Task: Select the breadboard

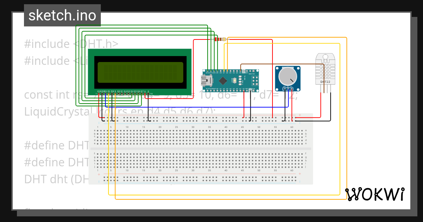Action: point(201,149)
